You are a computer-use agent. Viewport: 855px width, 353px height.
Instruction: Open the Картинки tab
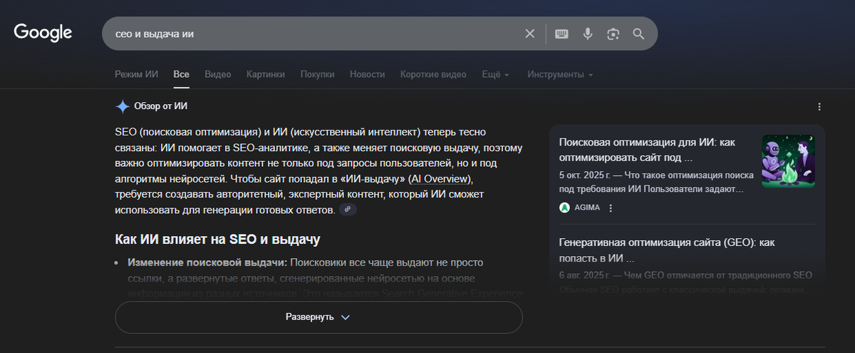[266, 74]
